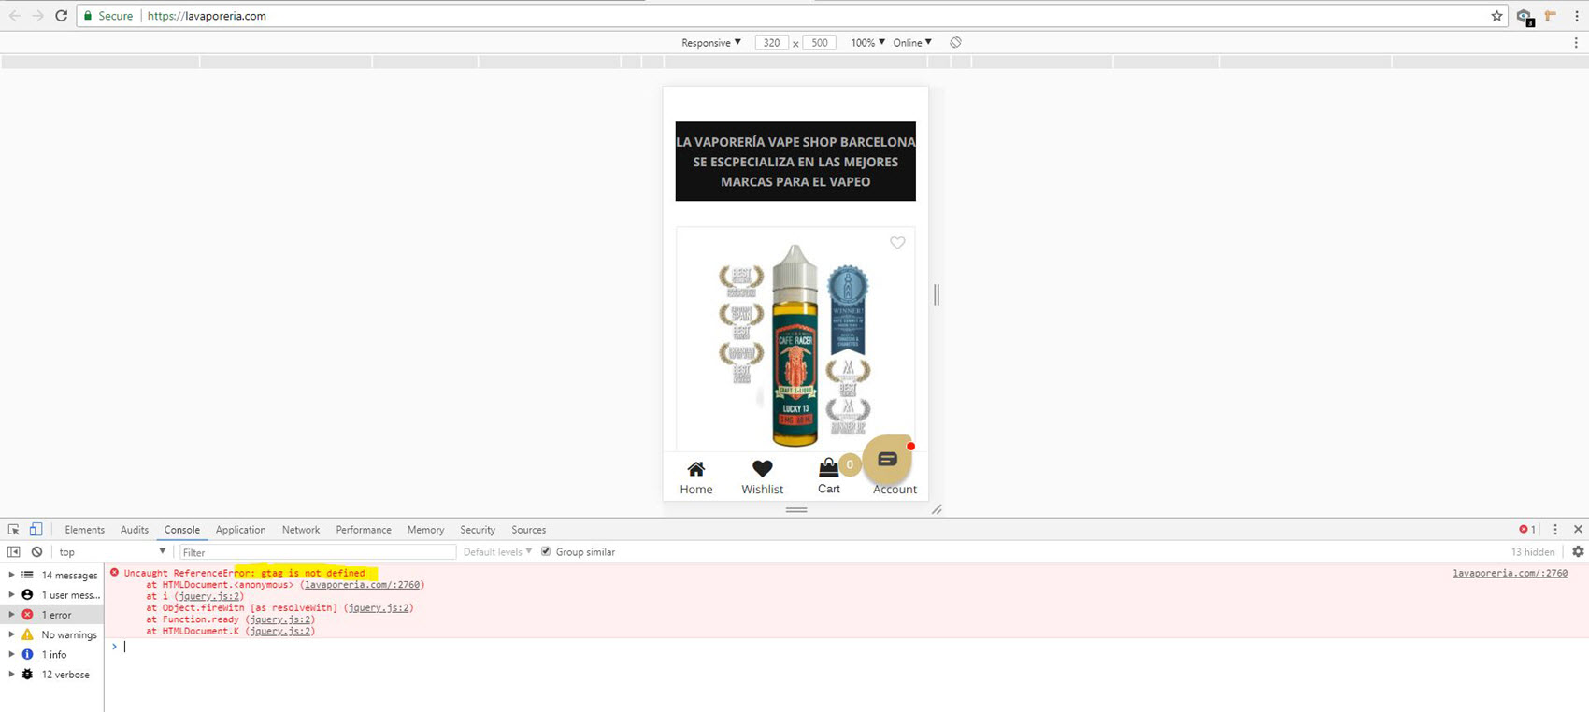The width and height of the screenshot is (1589, 712).
Task: Toggle the Group similar checkbox
Action: (x=546, y=552)
